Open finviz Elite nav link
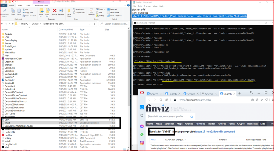The height and width of the screenshot is (151, 274). (x=263, y=124)
